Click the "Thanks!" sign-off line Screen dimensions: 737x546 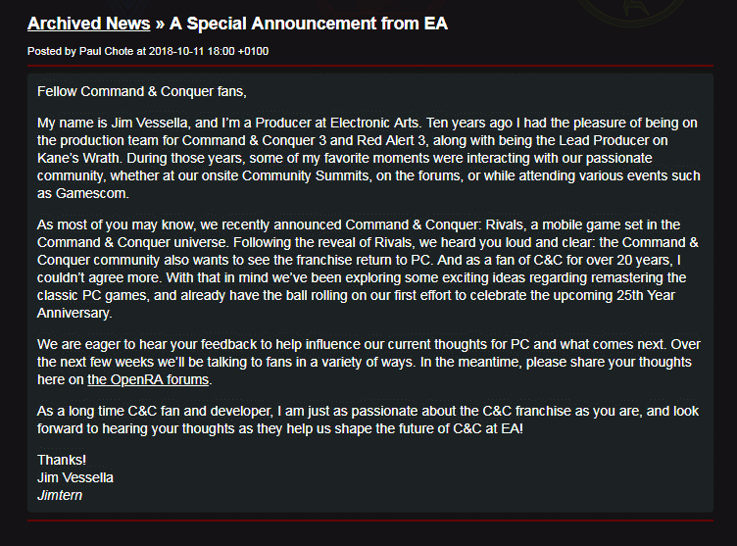point(62,460)
